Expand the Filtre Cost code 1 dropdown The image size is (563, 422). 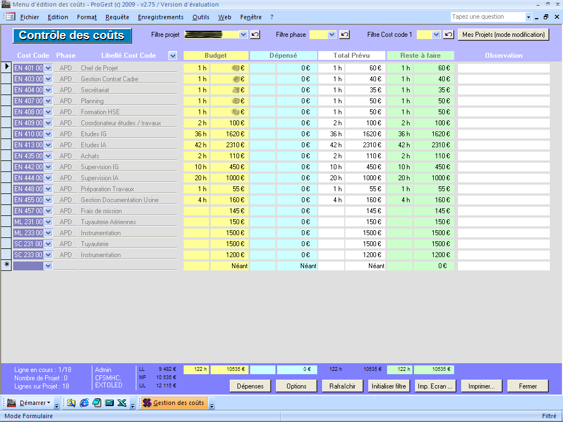(436, 35)
